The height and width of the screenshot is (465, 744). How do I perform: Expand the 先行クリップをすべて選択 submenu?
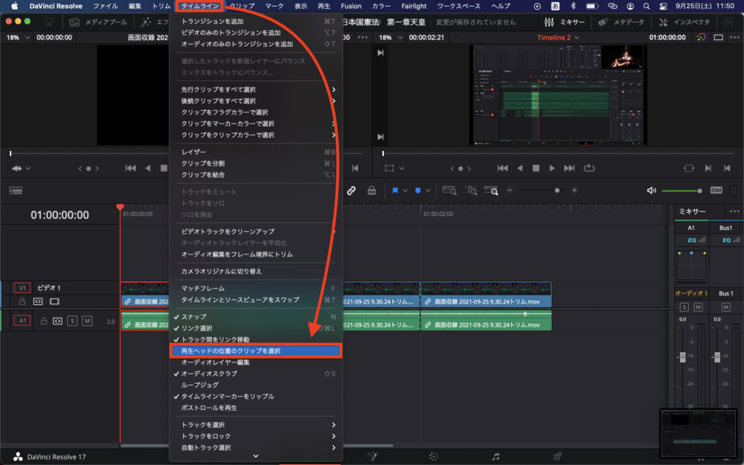256,89
